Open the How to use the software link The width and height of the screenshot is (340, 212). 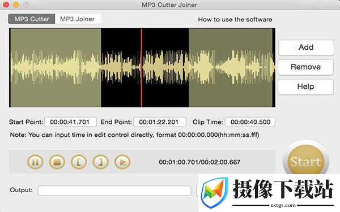tap(235, 19)
